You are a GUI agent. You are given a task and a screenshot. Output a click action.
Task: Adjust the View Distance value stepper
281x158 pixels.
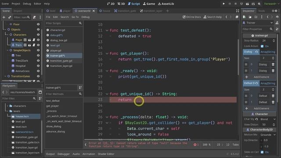click(274, 125)
